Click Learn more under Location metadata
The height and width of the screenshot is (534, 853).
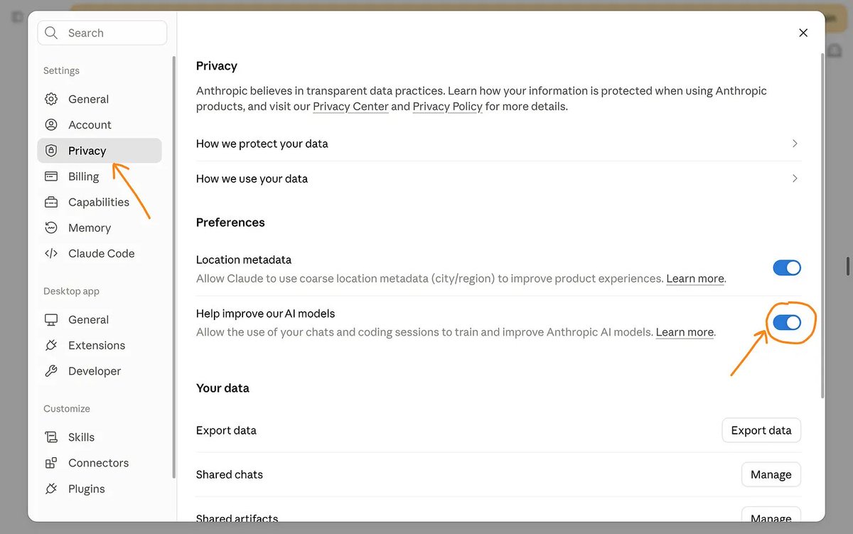point(695,279)
